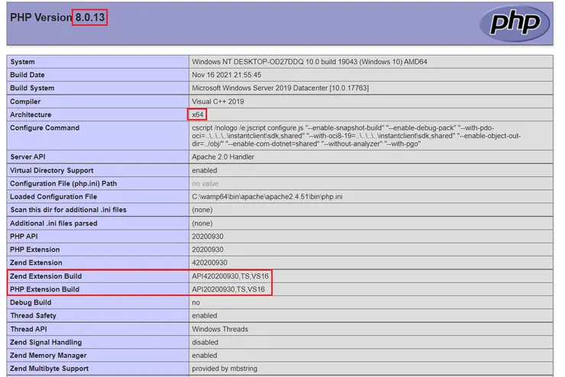Select the Nov 16 2021 21:55:45 value
Image resolution: width=565 pixels, height=377 pixels.
pyautogui.click(x=226, y=75)
